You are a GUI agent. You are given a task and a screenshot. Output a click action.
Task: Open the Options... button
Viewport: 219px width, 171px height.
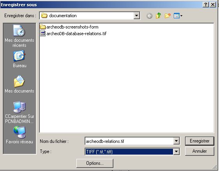[95, 163]
